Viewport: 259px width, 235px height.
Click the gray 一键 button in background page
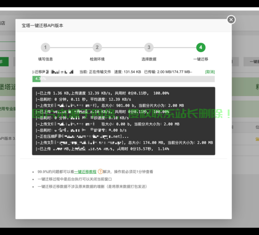tap(251, 62)
